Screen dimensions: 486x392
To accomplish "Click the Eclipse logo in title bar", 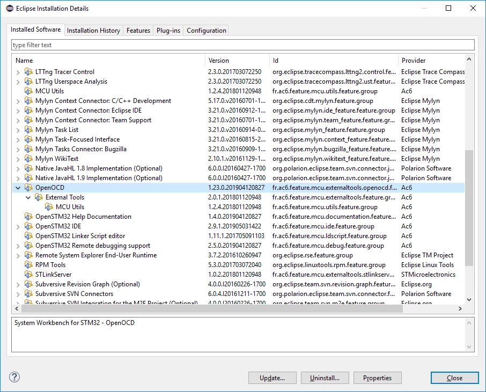I will click(10, 9).
